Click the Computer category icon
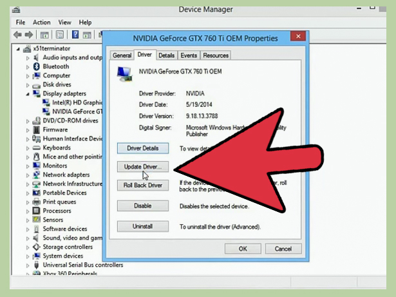The image size is (396, 297). tap(37, 75)
